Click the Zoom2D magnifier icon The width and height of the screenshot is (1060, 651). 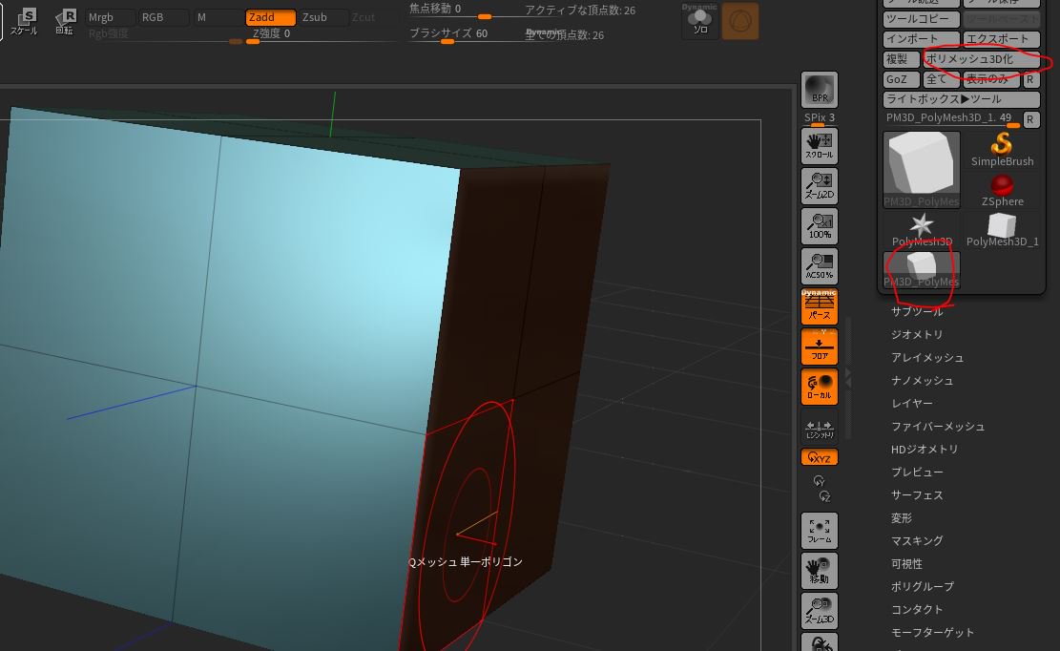tap(820, 186)
